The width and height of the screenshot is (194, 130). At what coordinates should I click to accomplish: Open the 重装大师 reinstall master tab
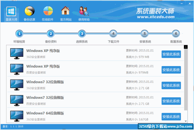(x=11, y=14)
